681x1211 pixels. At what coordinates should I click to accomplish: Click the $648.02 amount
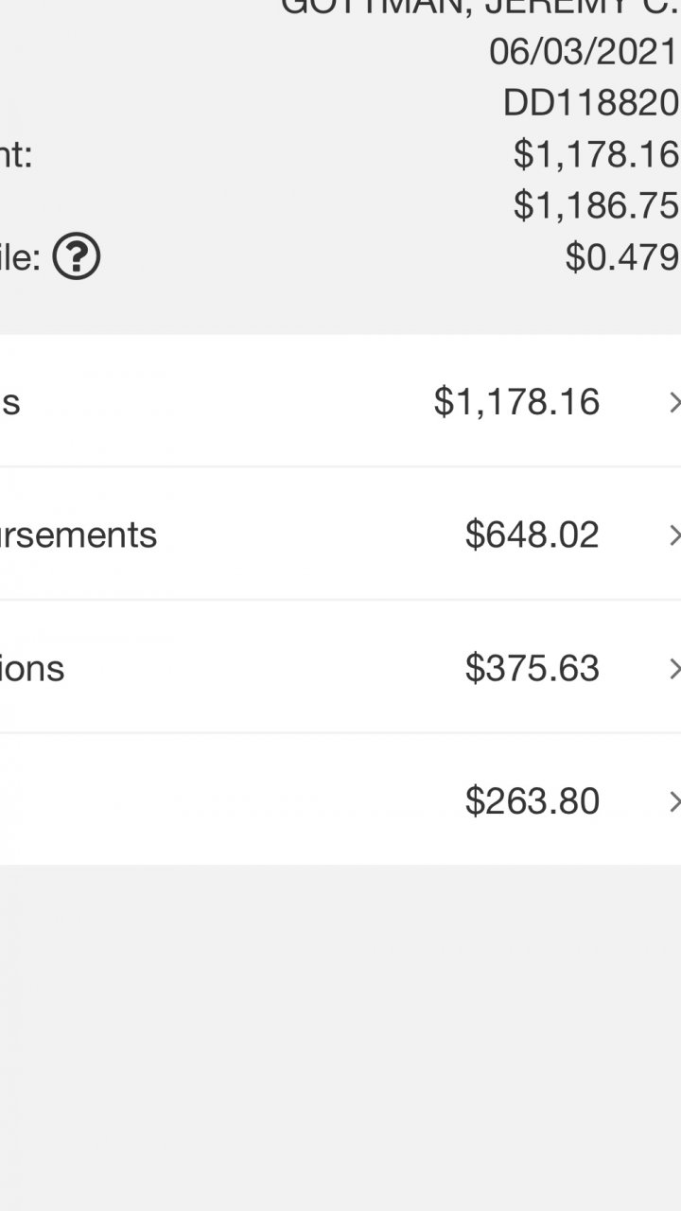(x=532, y=535)
